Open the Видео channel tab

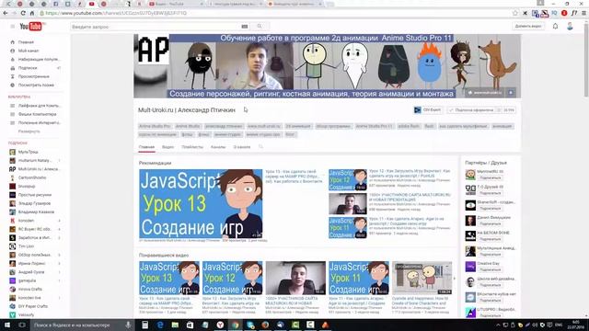[167, 147]
